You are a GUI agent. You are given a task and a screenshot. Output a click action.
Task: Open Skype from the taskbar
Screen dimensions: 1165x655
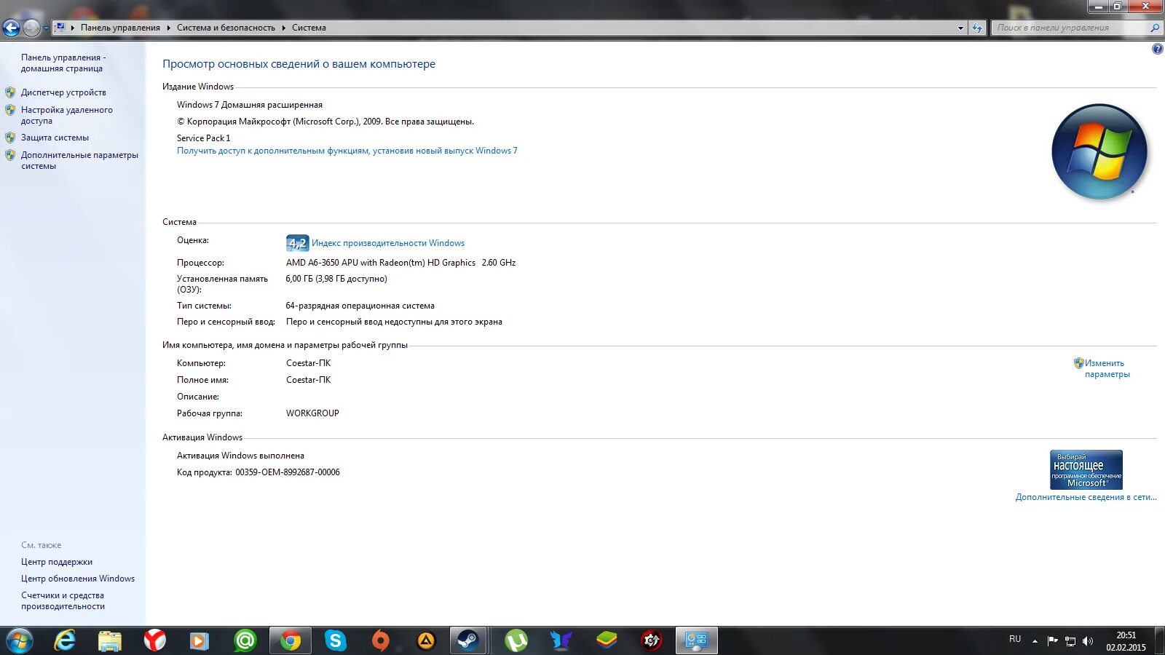pyautogui.click(x=335, y=640)
